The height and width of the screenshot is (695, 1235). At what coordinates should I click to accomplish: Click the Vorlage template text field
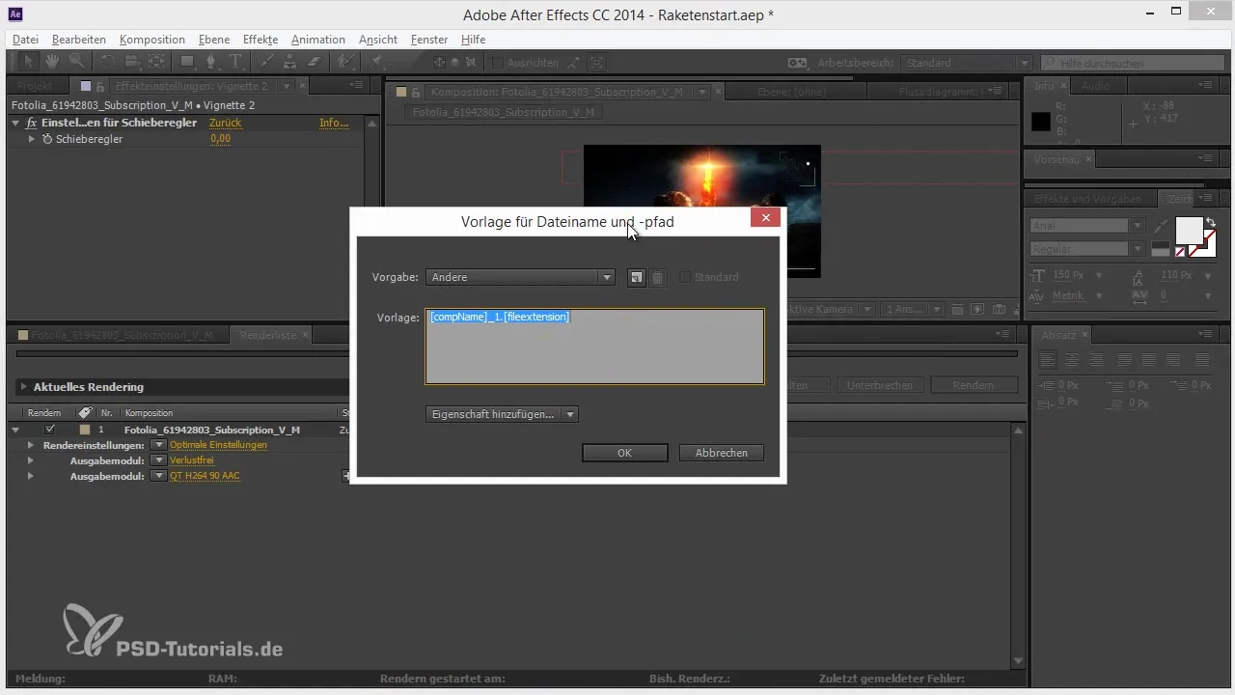tap(594, 347)
